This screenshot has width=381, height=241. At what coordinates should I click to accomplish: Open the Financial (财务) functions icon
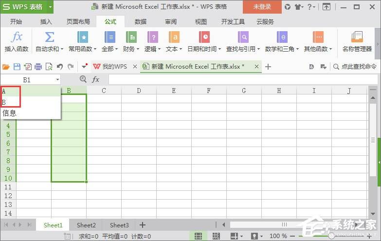pos(131,37)
